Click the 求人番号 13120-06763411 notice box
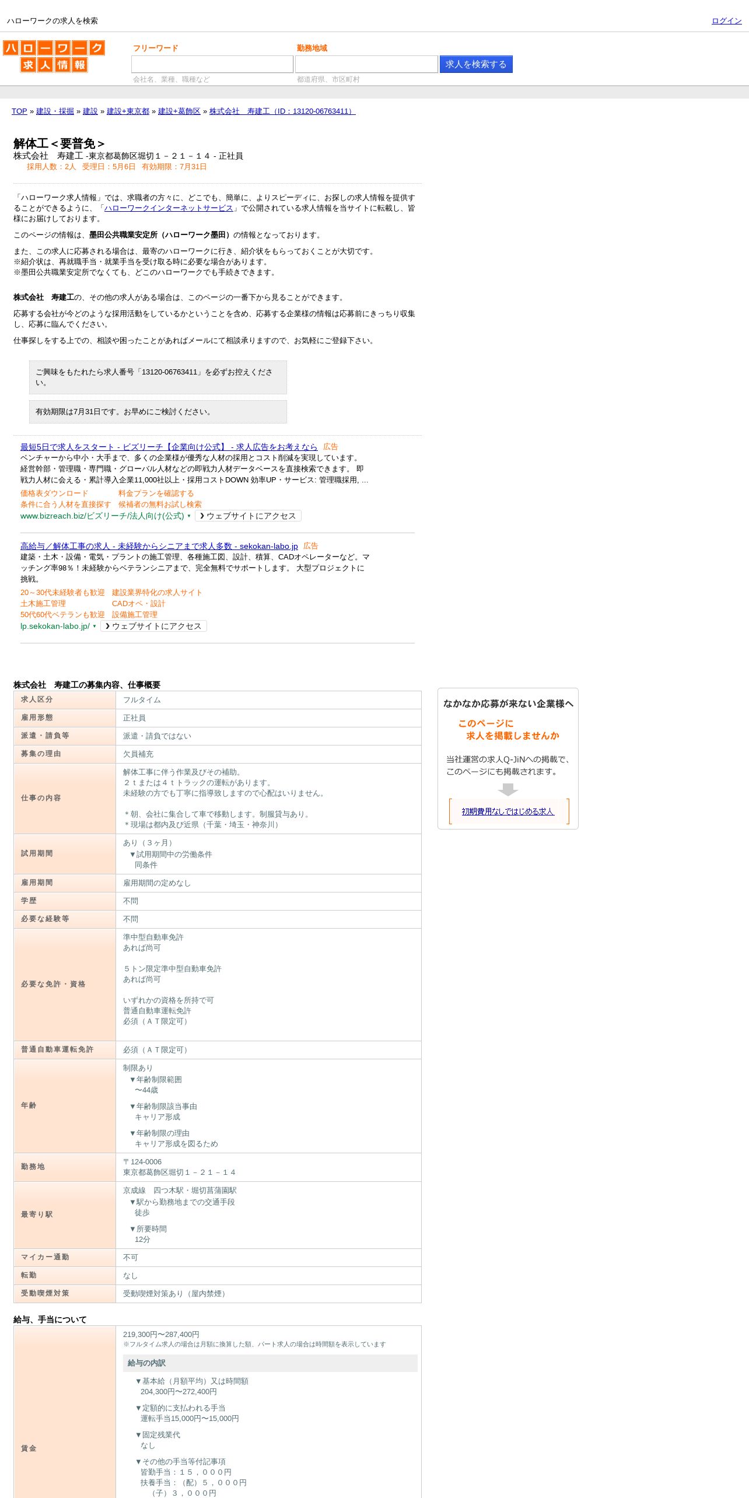 coord(158,377)
